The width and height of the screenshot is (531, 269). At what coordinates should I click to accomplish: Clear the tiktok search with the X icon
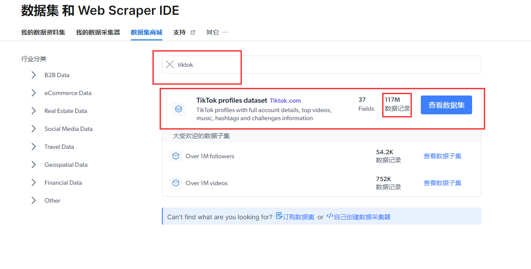point(170,65)
